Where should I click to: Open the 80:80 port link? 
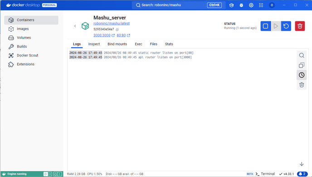pos(121,35)
